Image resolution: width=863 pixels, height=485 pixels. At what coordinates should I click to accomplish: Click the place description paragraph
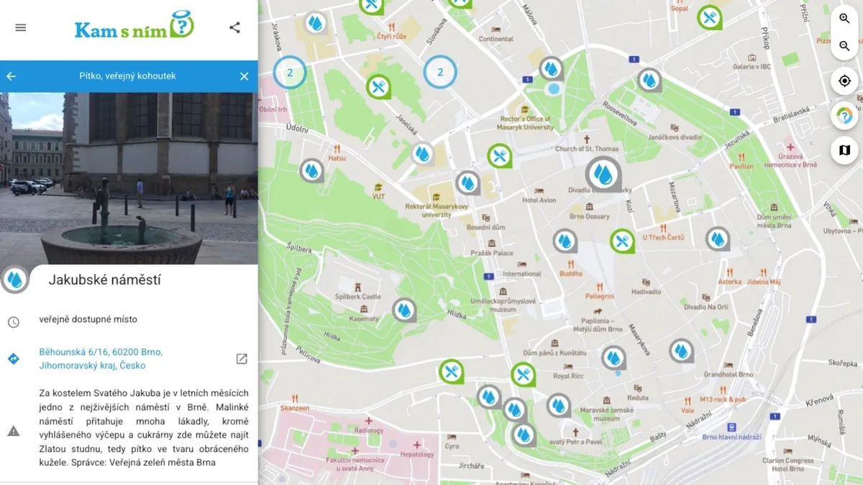point(144,428)
